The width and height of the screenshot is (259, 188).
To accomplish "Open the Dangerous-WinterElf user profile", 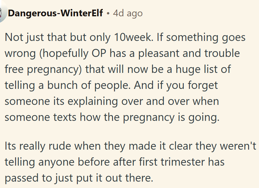I will [x=55, y=13].
